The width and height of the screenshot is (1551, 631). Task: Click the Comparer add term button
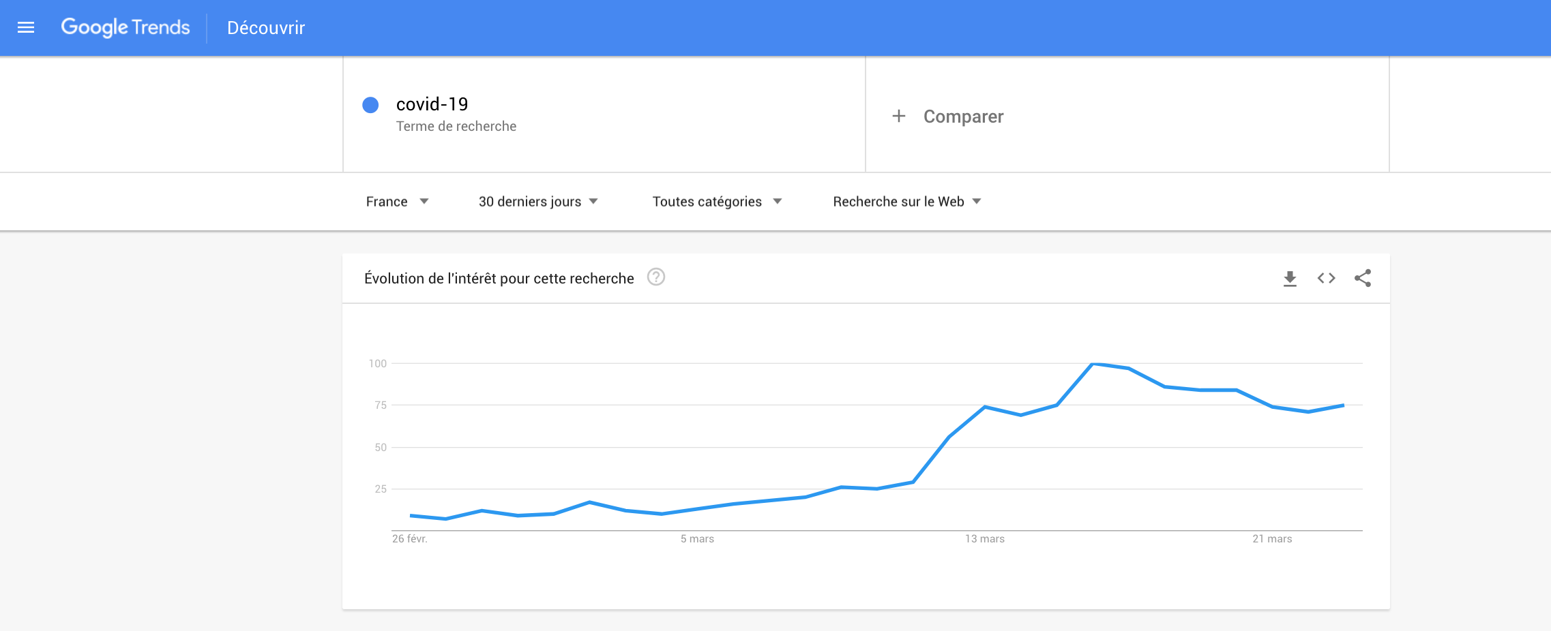[962, 117]
